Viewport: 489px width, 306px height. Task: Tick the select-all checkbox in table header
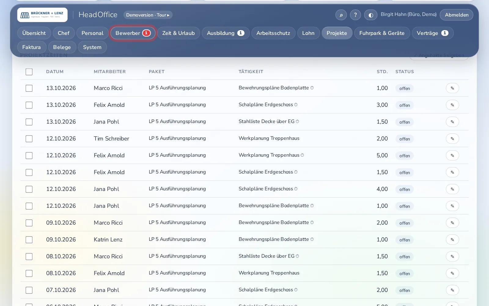coord(29,72)
